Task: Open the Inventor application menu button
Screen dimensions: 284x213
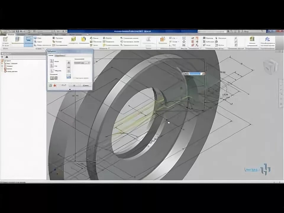Action: point(3,33)
